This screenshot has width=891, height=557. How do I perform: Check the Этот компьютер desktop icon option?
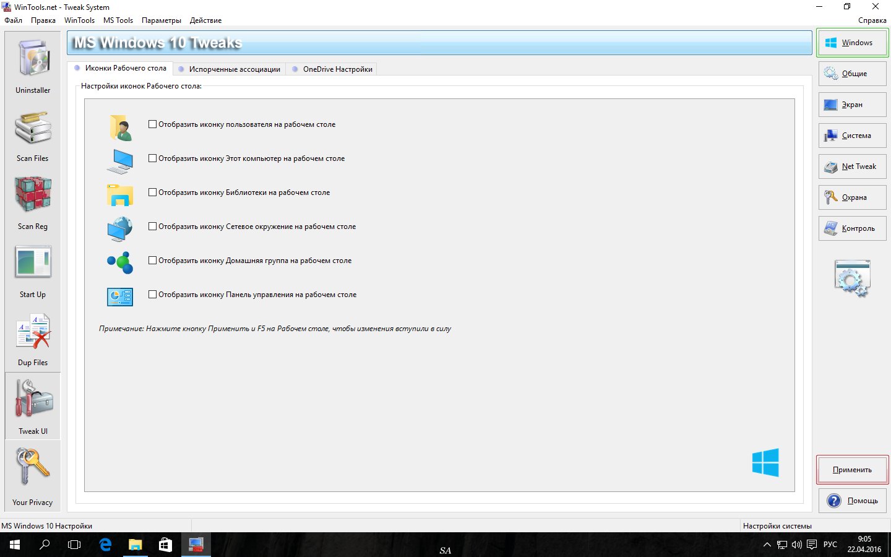(152, 158)
